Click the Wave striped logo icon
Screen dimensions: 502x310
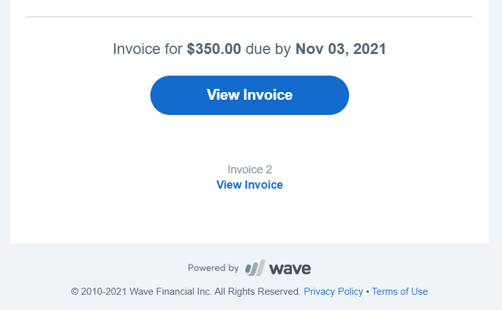tap(255, 268)
